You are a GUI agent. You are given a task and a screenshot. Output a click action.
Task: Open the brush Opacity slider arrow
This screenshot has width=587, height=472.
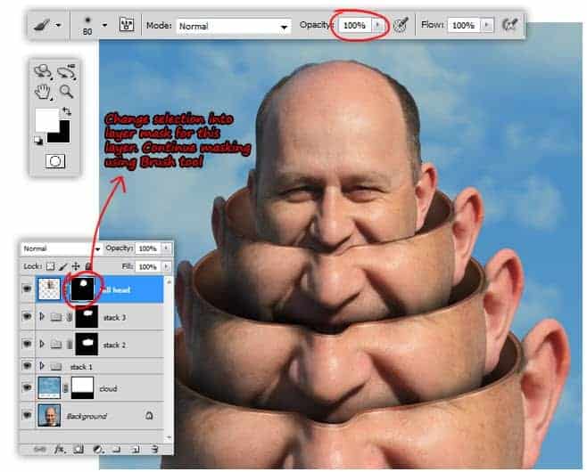(x=377, y=25)
